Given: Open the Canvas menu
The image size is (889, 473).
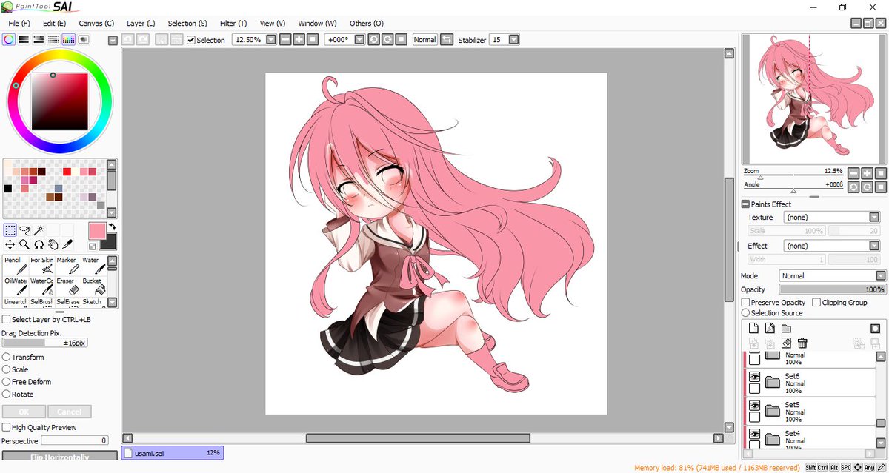Looking at the screenshot, I should [x=97, y=24].
